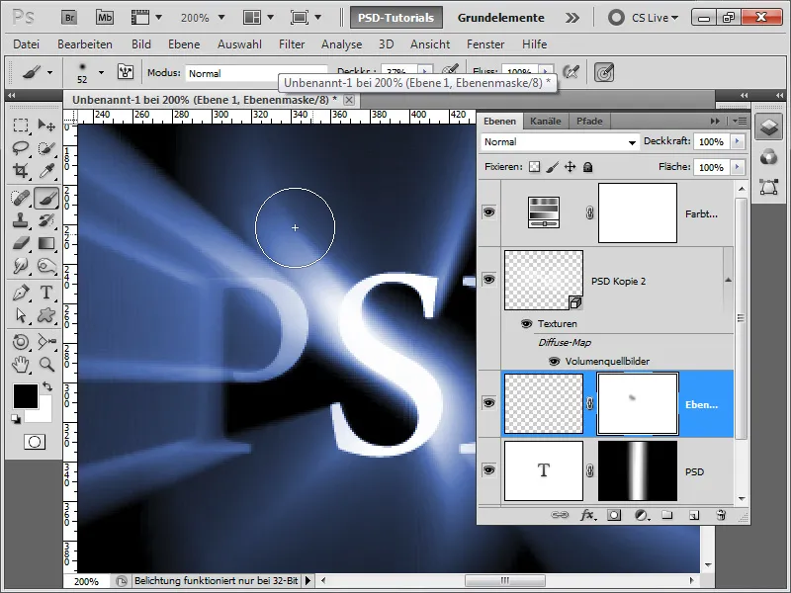Hide the PSD Kopie 2 layer
791x593 pixels.
pos(488,280)
